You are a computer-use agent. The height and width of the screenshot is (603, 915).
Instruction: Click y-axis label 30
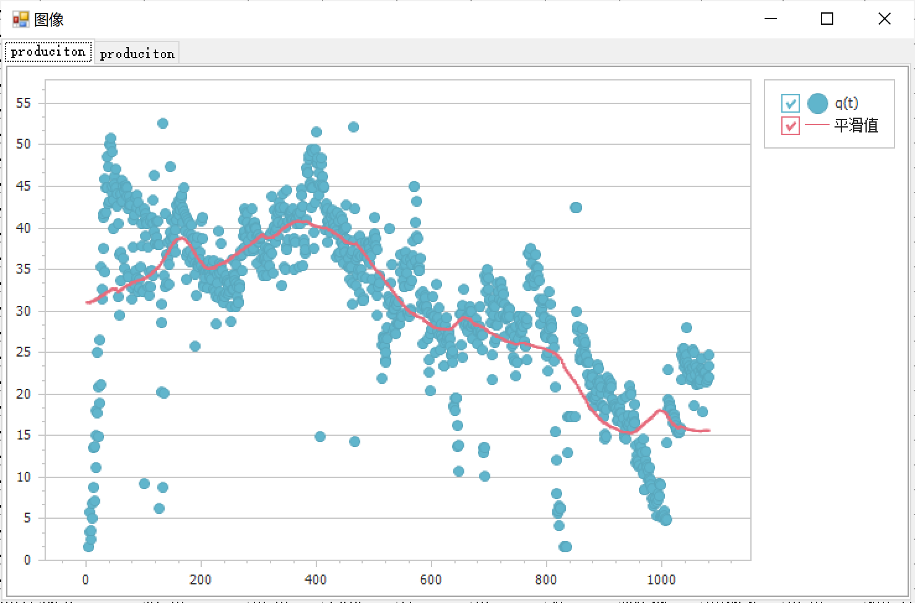[23, 311]
